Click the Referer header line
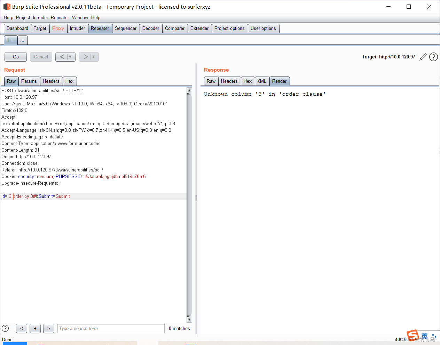This screenshot has width=440, height=345. [52, 170]
